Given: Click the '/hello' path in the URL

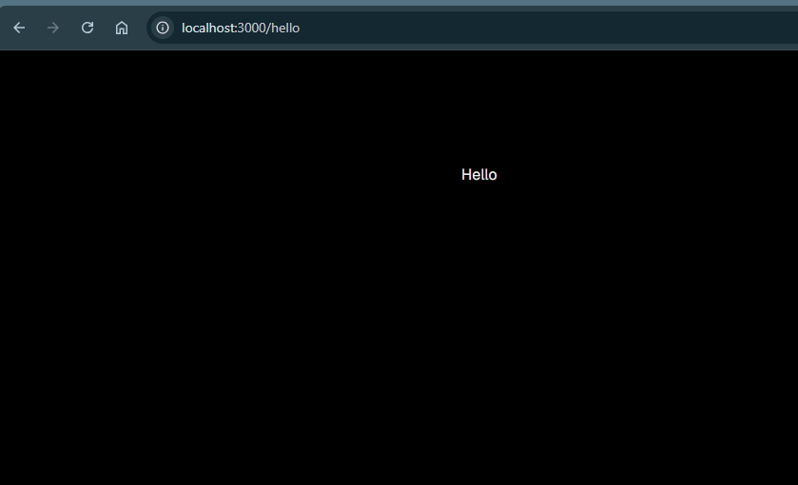Looking at the screenshot, I should (x=283, y=28).
